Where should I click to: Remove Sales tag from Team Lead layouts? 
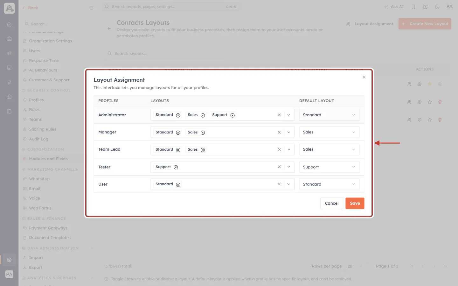point(203,150)
